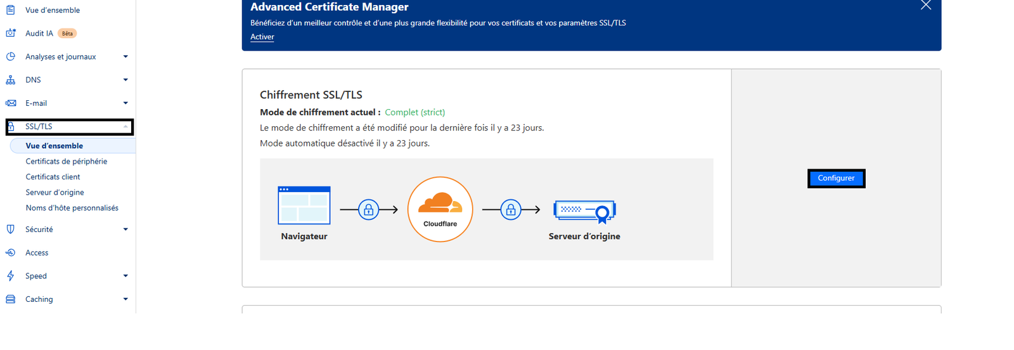Expand the DNS menu arrow
This screenshot has width=1014, height=350.
pos(125,80)
